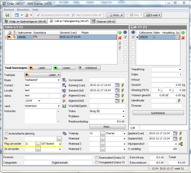Uncheck the checkbox for collo 145035
This screenshot has height=173, width=191.
[133, 37]
